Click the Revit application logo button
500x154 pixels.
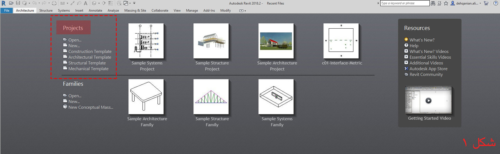pos(3,3)
